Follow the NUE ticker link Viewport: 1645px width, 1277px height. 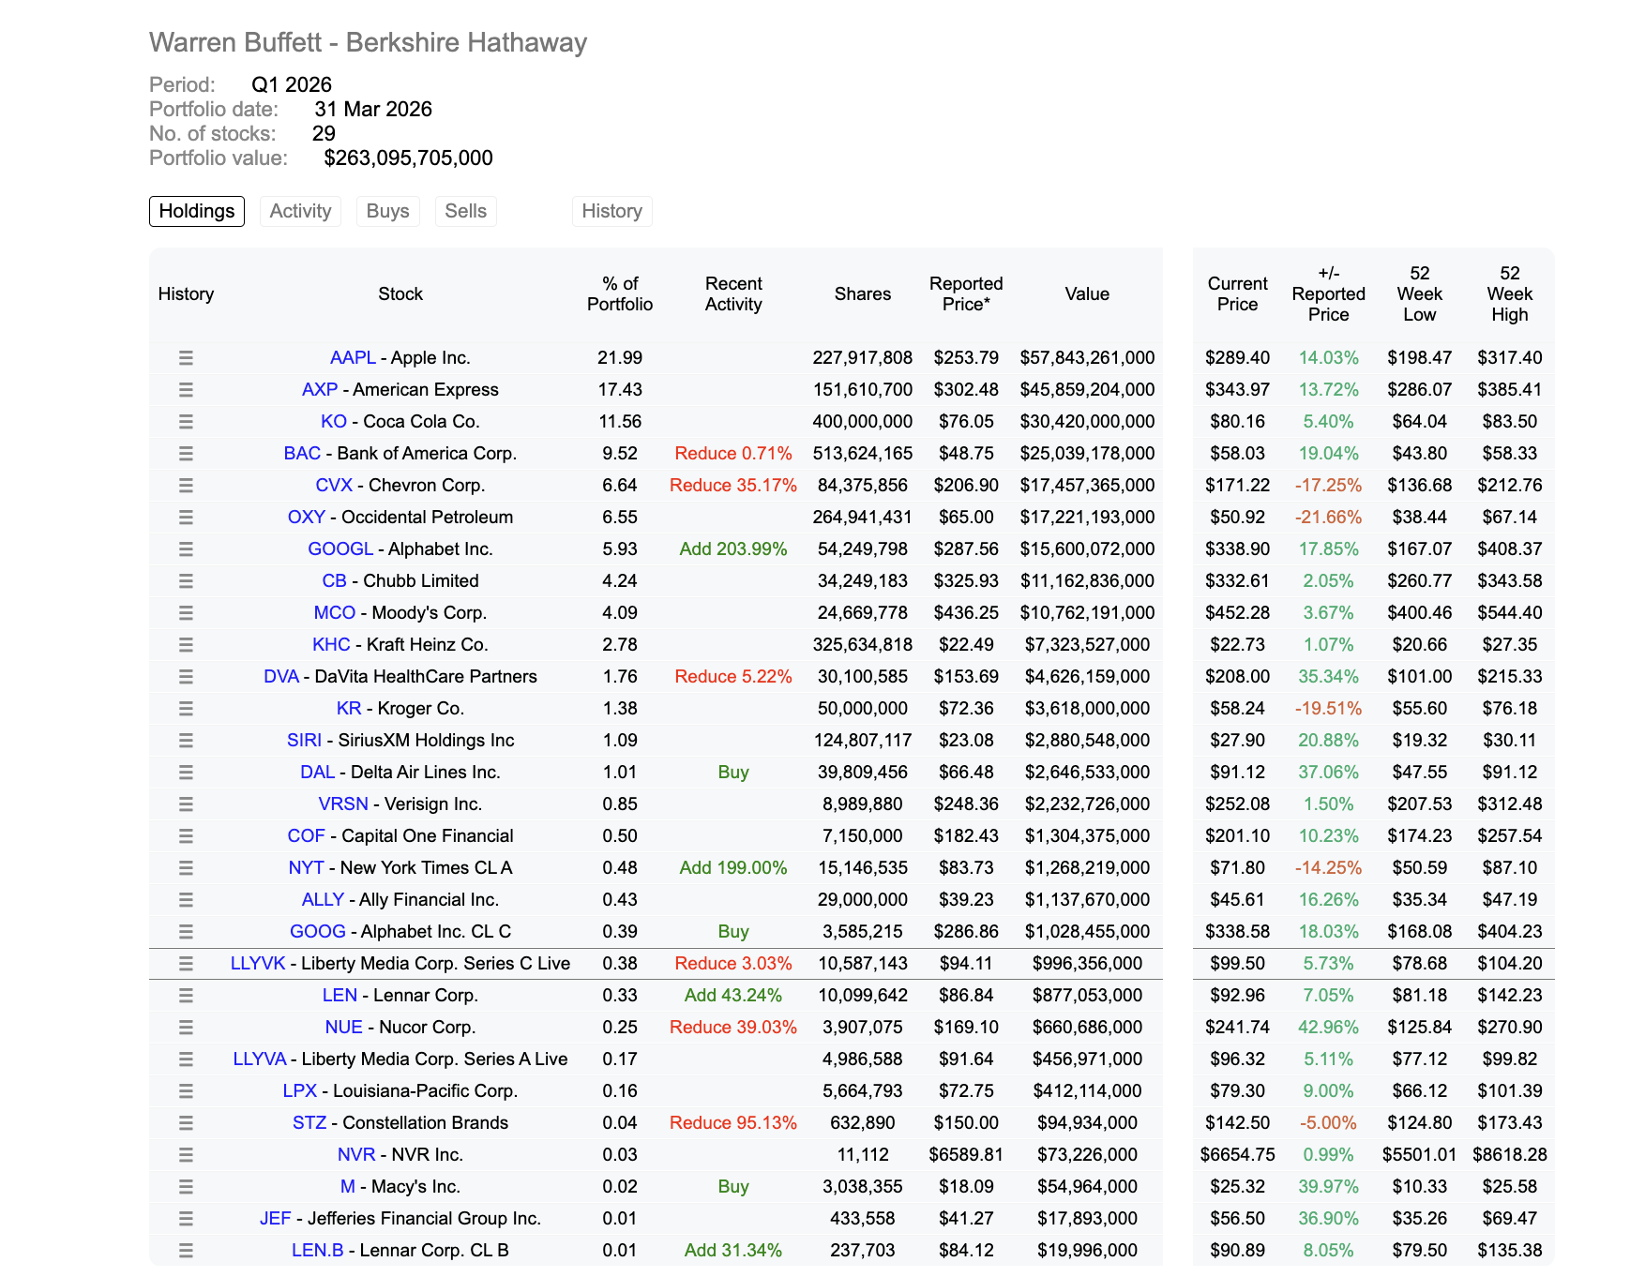tap(343, 1027)
